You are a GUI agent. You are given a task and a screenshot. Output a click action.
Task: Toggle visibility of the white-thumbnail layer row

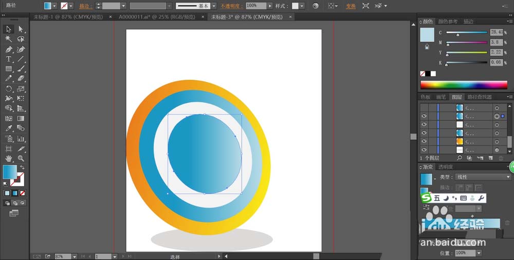[424, 124]
